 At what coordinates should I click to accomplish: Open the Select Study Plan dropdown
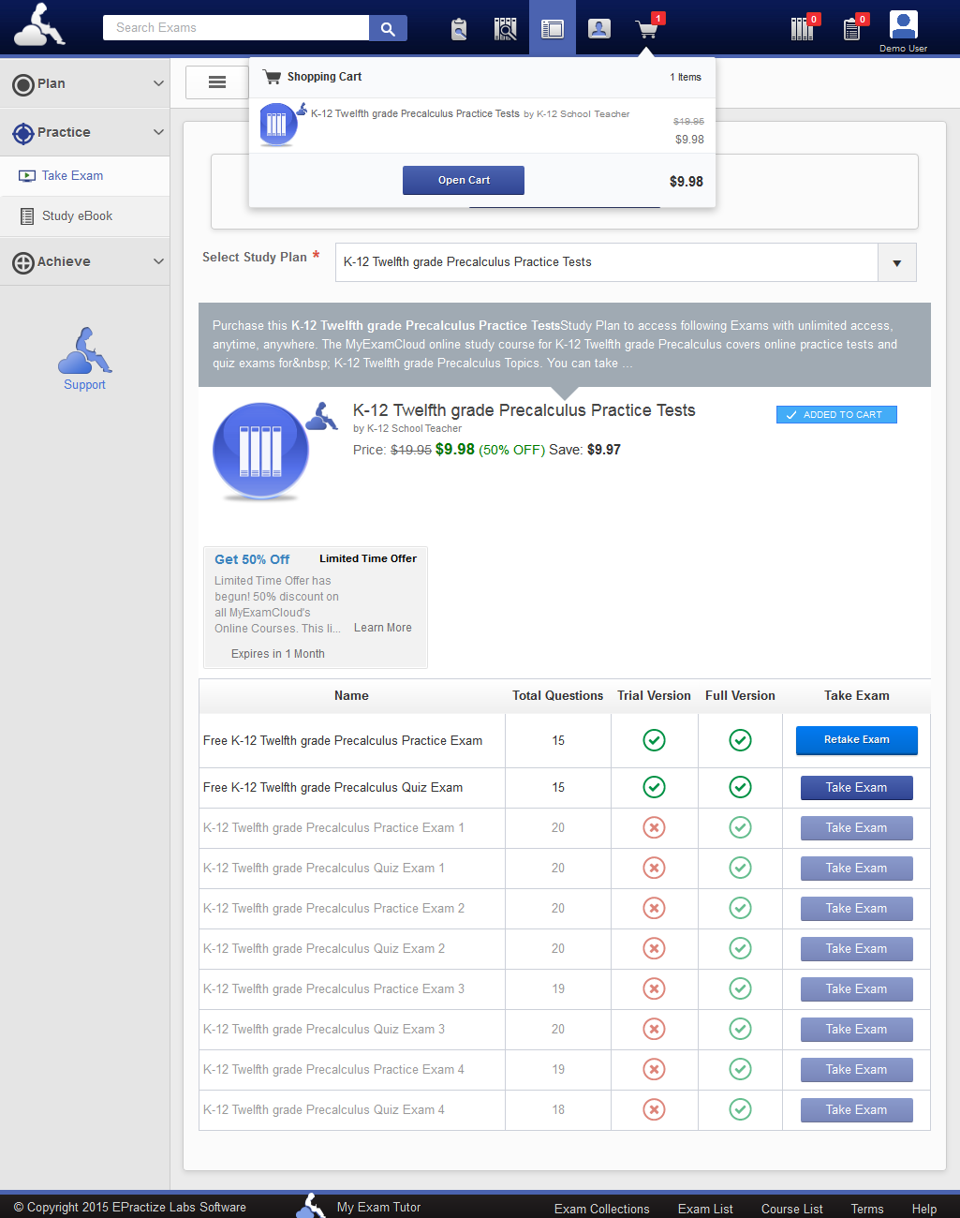click(896, 262)
